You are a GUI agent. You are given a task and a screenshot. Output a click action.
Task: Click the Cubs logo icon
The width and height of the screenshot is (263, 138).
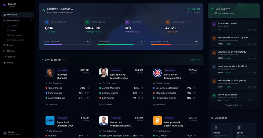[x=157, y=73]
